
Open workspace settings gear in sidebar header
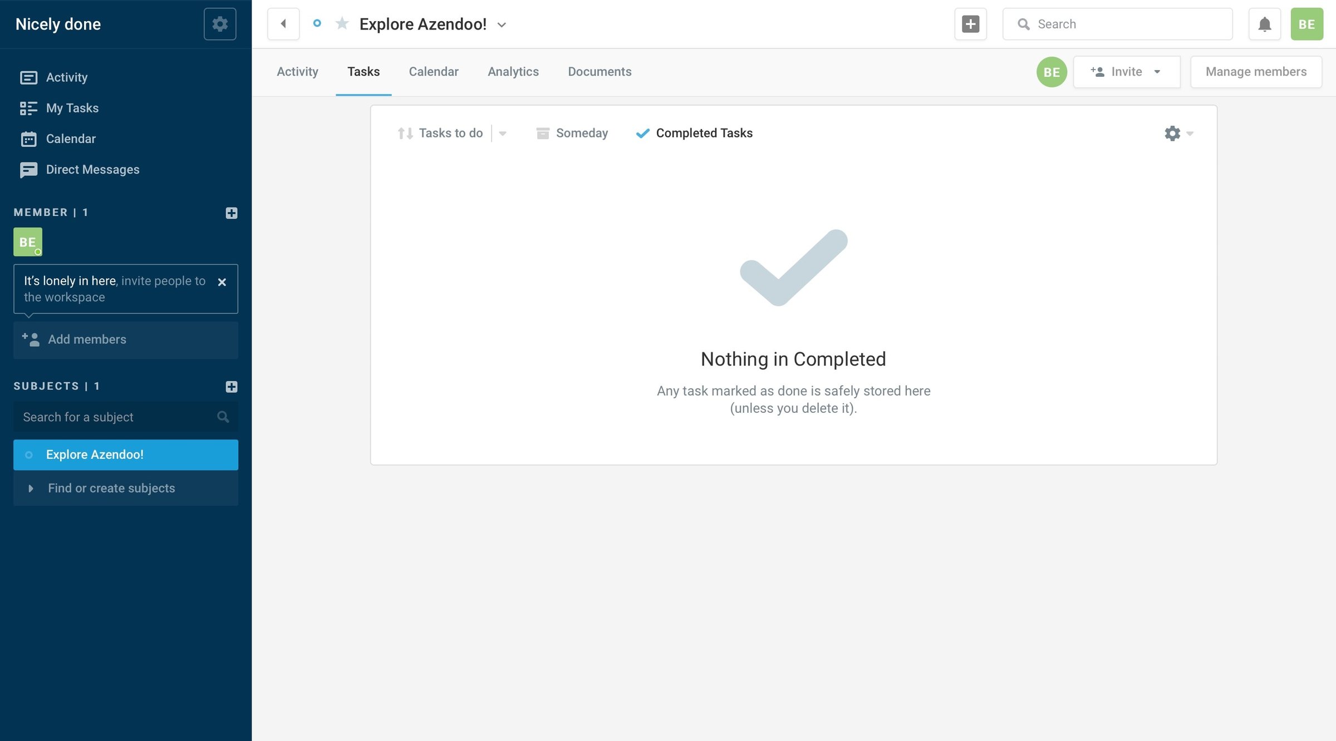220,24
